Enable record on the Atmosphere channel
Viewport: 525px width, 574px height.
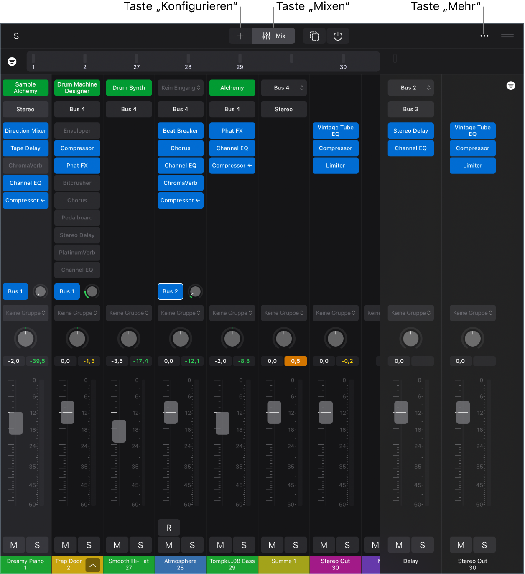point(168,527)
